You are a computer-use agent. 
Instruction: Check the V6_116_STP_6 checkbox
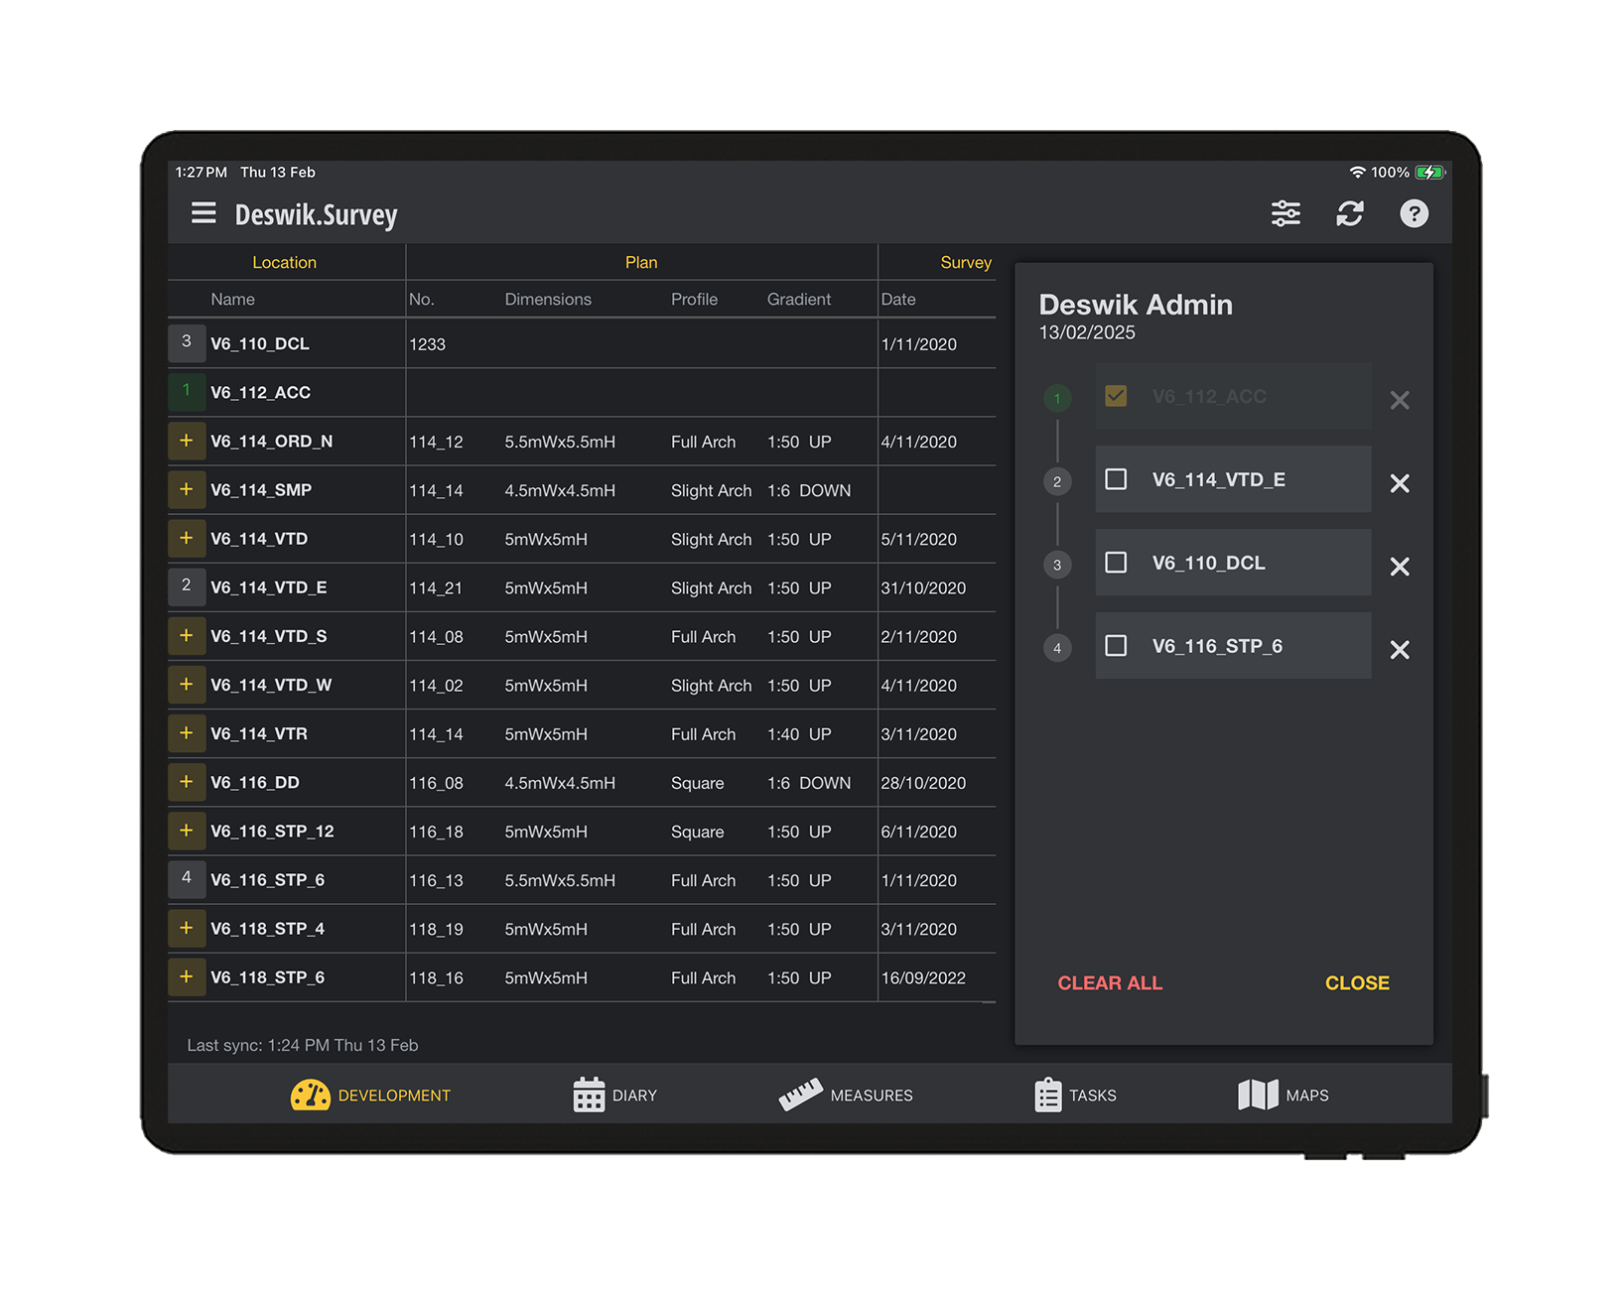(x=1116, y=646)
